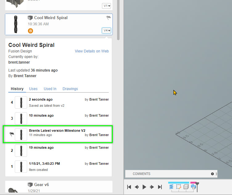Click the timeline end marker handle
The width and height of the screenshot is (232, 195).
[x=197, y=184]
